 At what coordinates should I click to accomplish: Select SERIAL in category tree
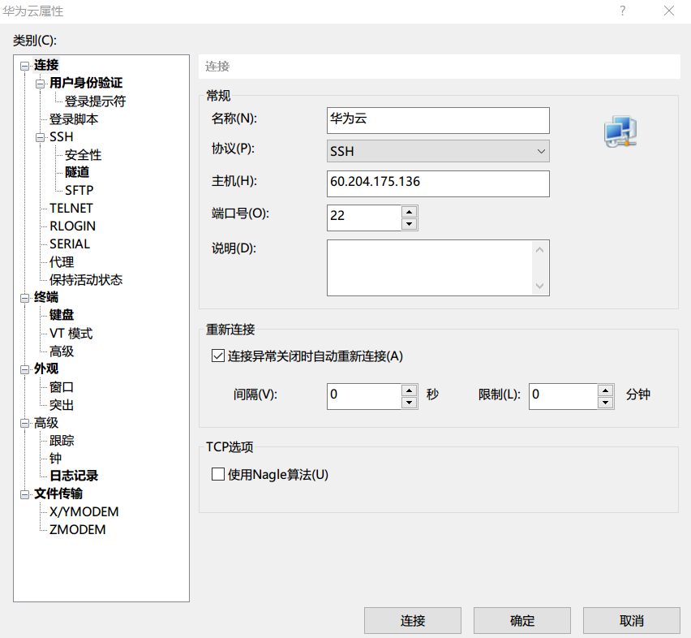[70, 244]
